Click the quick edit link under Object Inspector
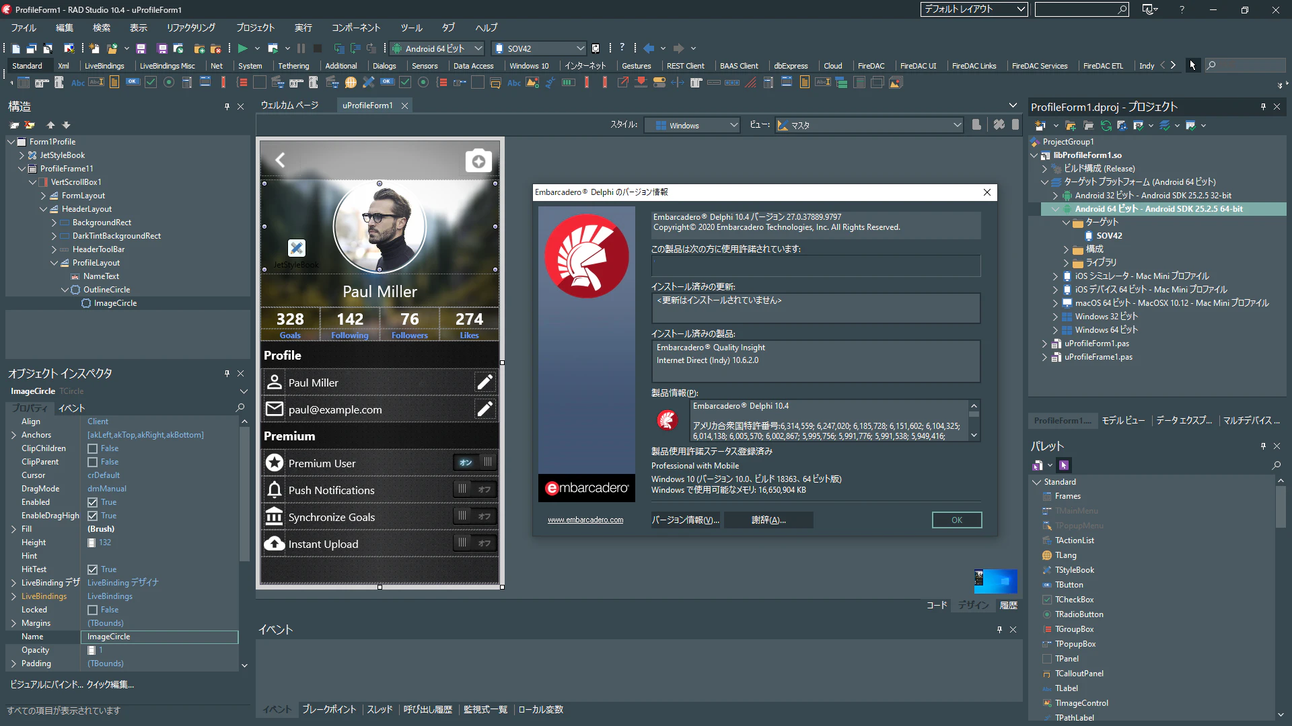Viewport: 1292px width, 726px height. (110, 684)
